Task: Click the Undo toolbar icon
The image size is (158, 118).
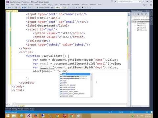Action: [29, 8]
